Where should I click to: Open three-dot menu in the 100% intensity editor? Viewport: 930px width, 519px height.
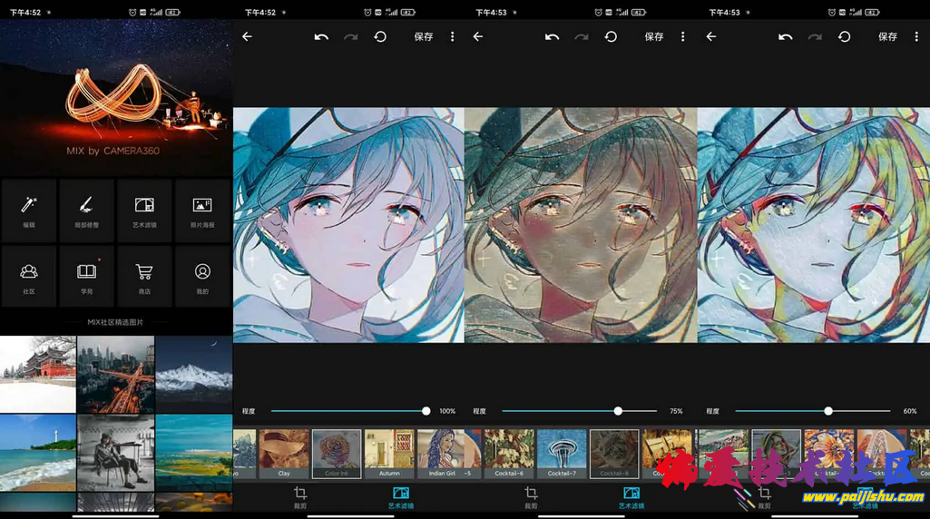point(453,37)
